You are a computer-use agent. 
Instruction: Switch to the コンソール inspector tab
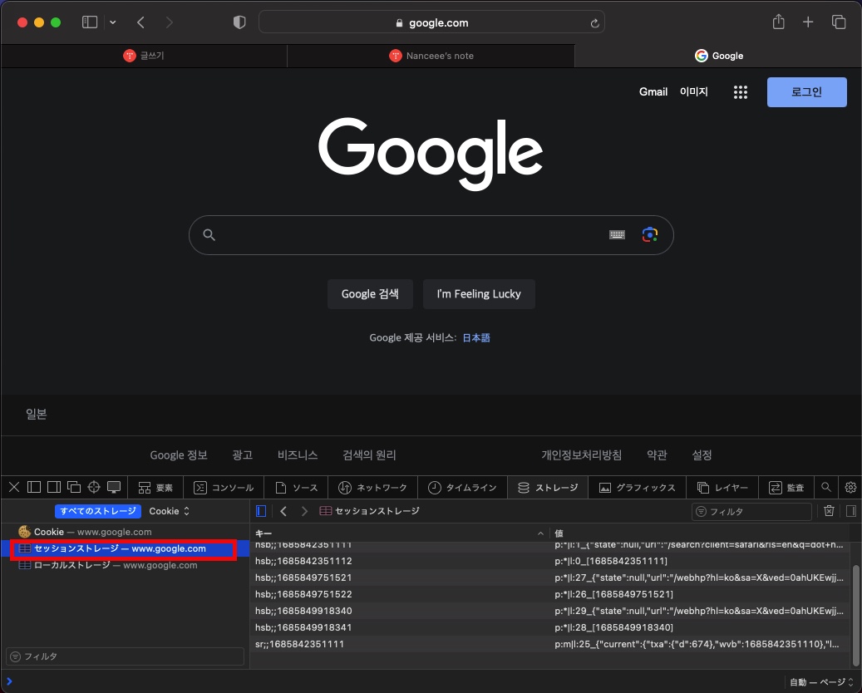click(224, 488)
